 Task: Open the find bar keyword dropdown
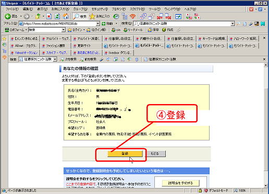click(x=55, y=59)
